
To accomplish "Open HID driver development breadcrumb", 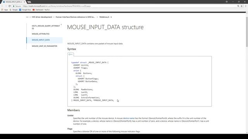I will click(42, 17).
